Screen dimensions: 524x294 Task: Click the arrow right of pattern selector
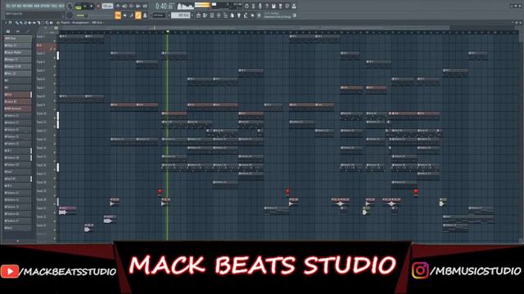(192, 15)
